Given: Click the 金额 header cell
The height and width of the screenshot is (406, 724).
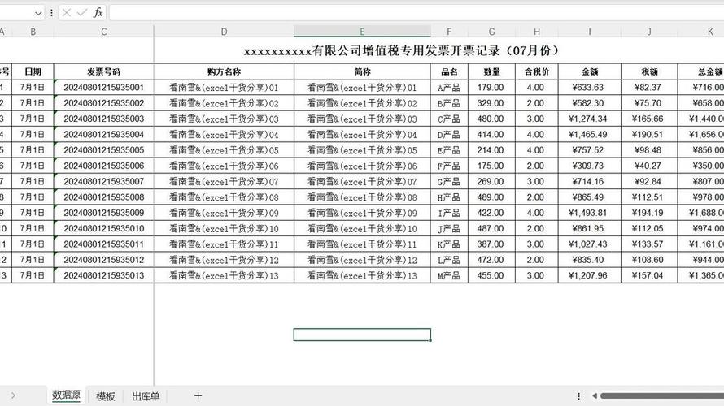Looking at the screenshot, I should click(x=590, y=71).
